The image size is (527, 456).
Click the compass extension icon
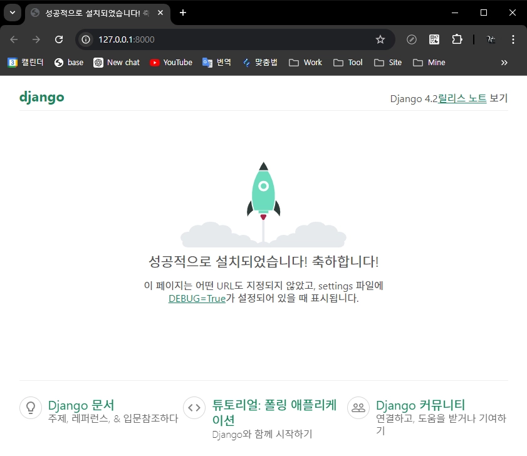(412, 39)
